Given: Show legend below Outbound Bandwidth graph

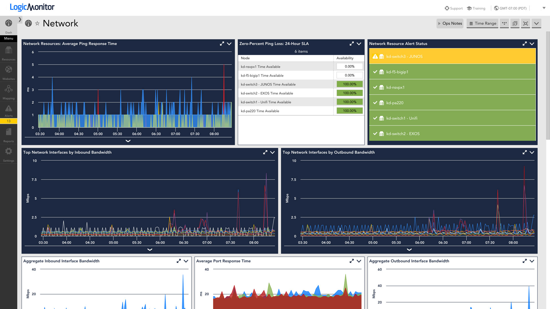Looking at the screenshot, I should coord(409,249).
